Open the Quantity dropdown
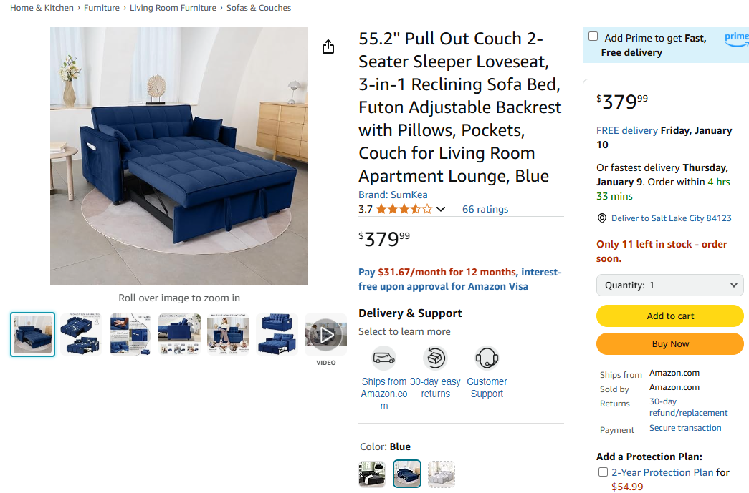 pos(669,285)
